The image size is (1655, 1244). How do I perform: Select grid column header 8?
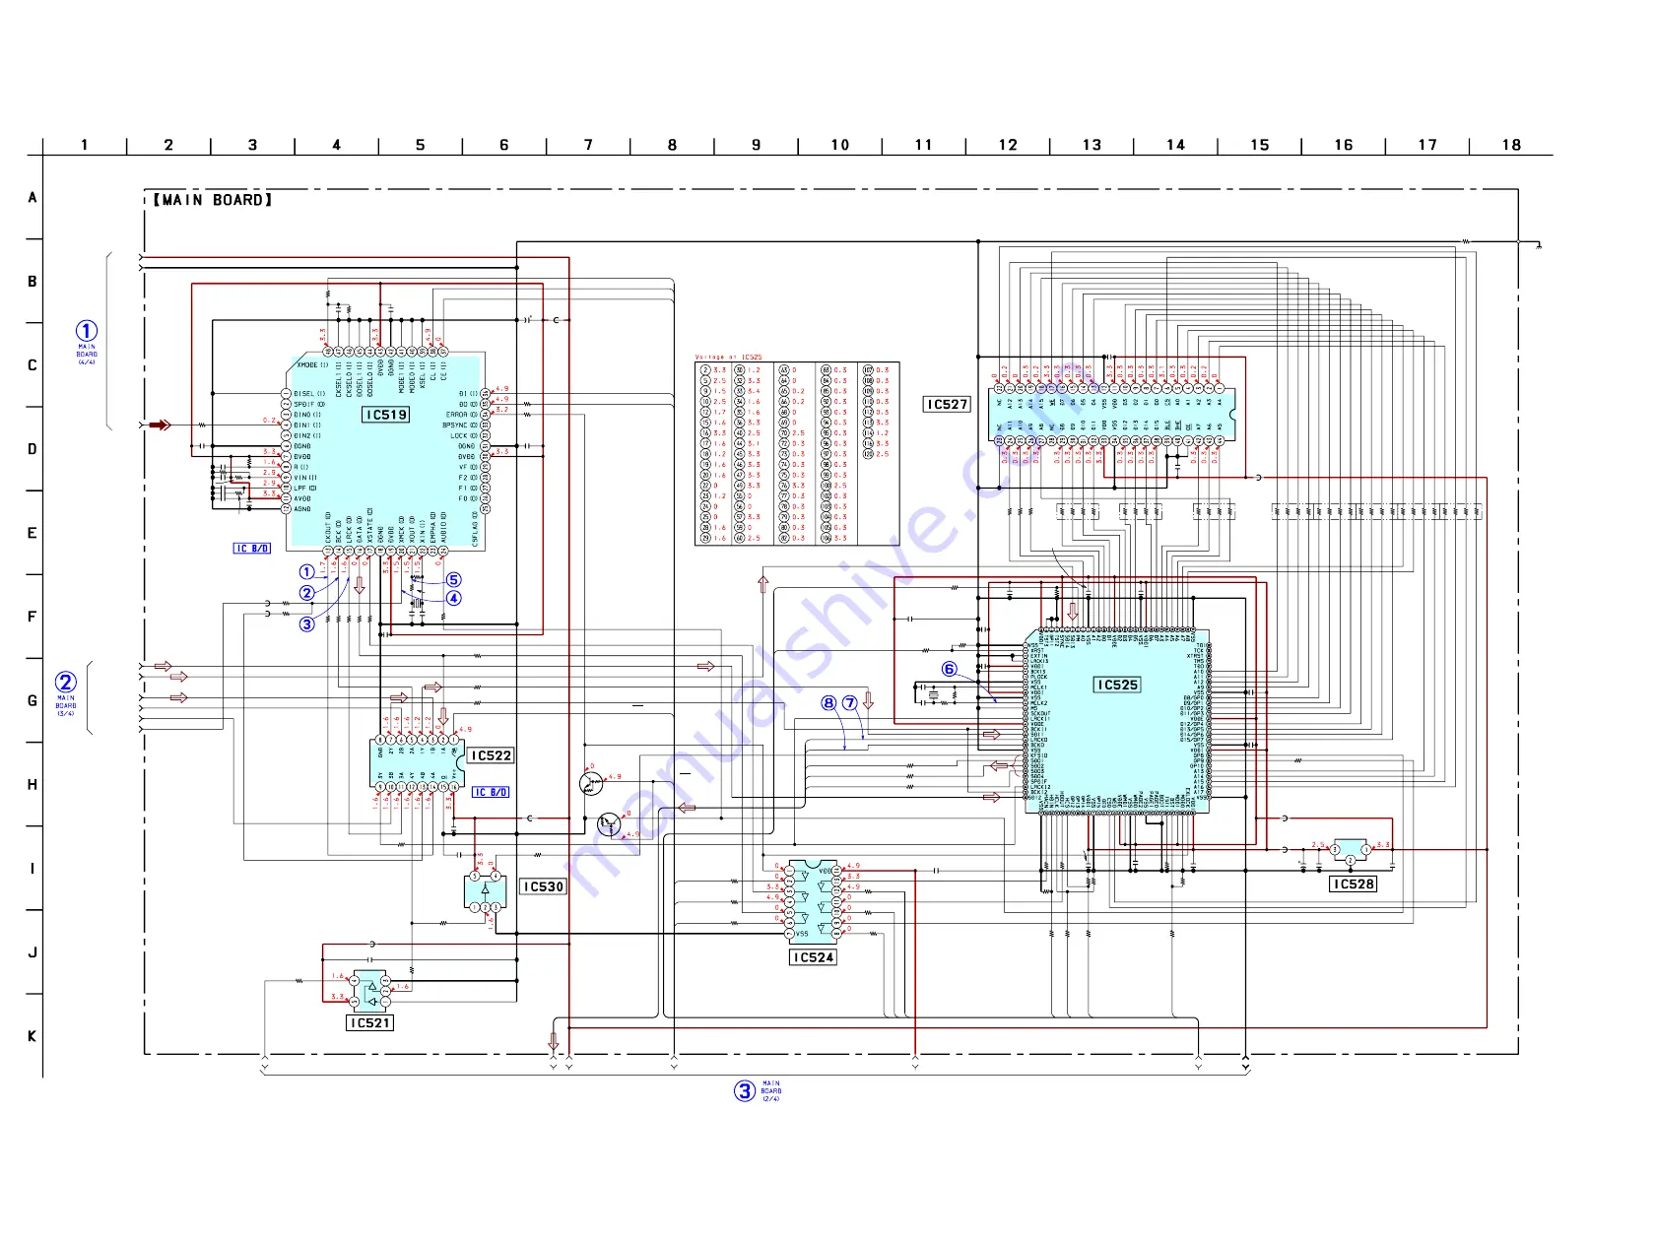point(672,145)
